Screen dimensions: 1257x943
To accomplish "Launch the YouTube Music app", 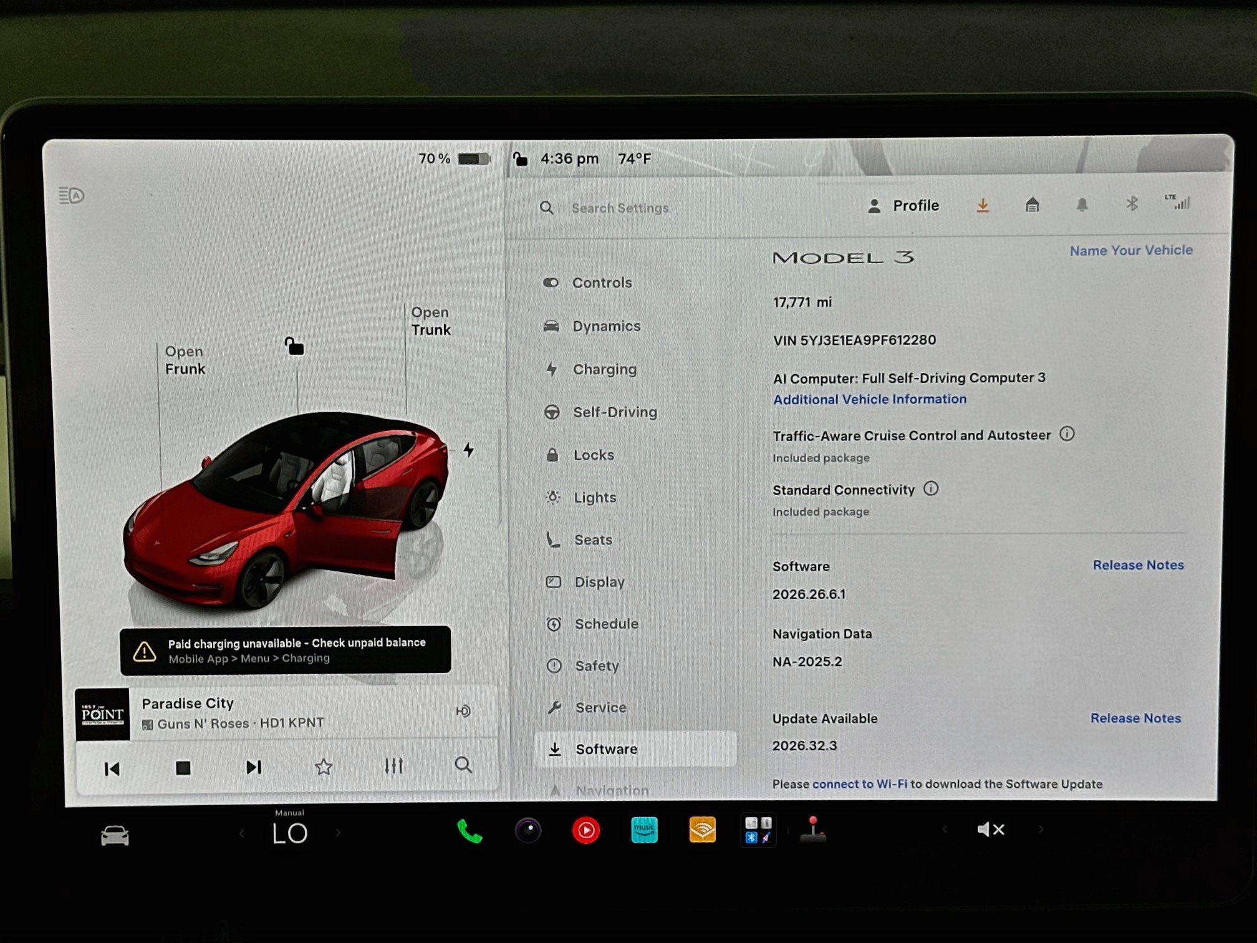I will point(586,831).
